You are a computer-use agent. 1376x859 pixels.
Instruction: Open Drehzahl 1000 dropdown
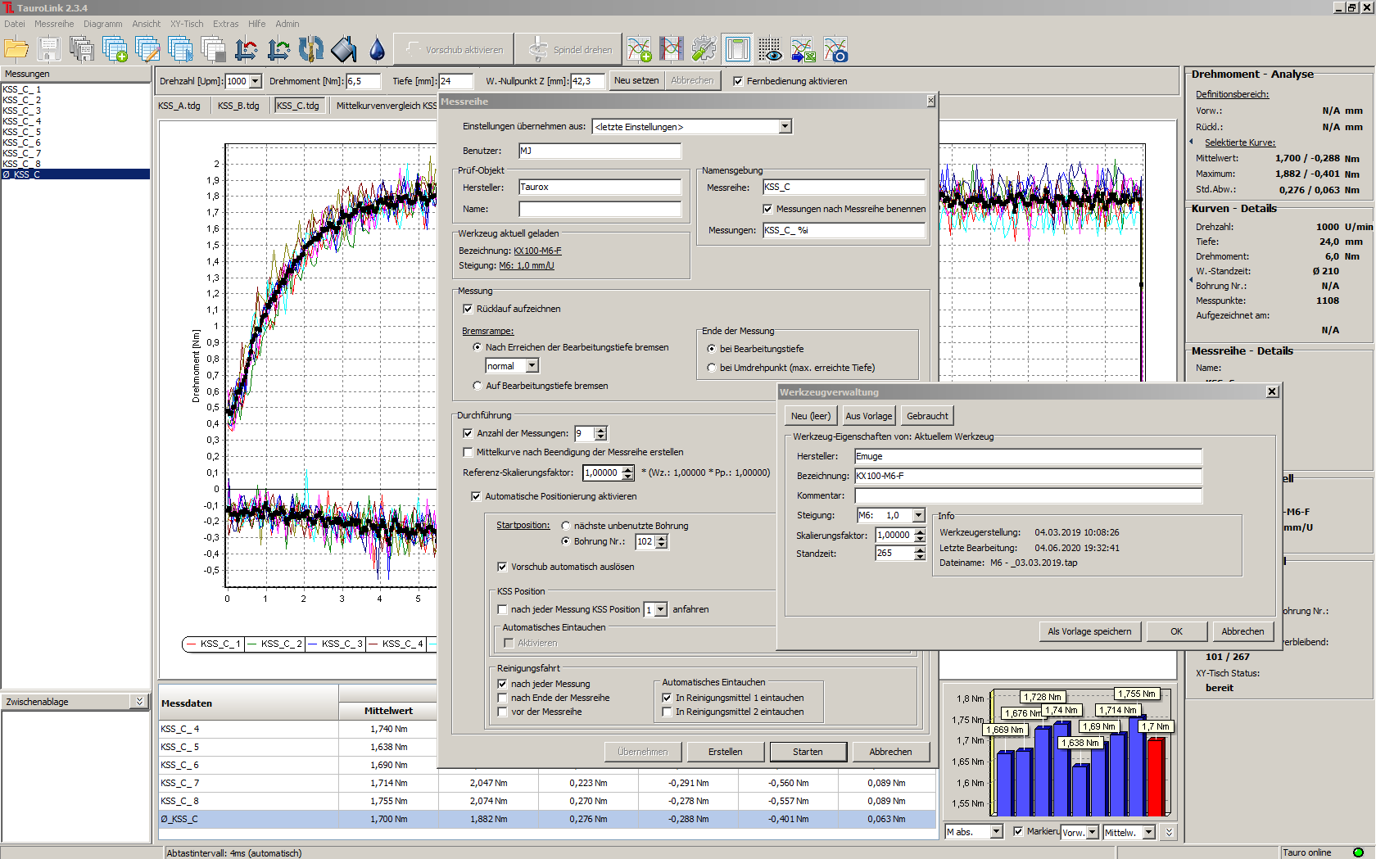tap(255, 81)
